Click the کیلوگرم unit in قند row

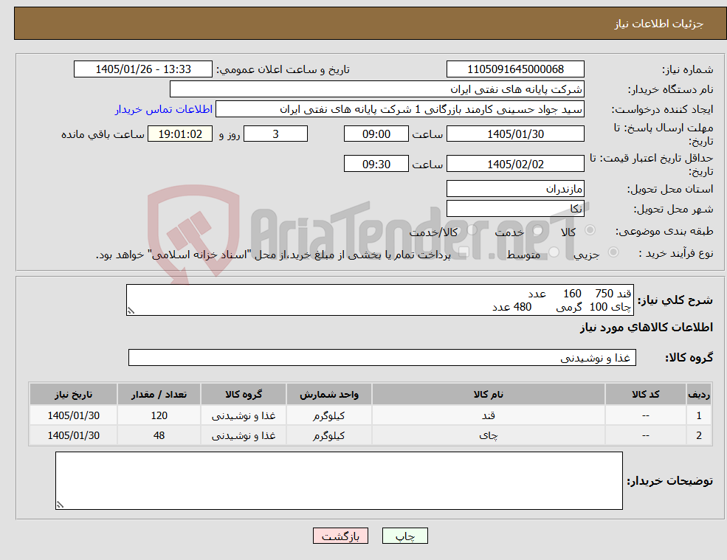328,415
